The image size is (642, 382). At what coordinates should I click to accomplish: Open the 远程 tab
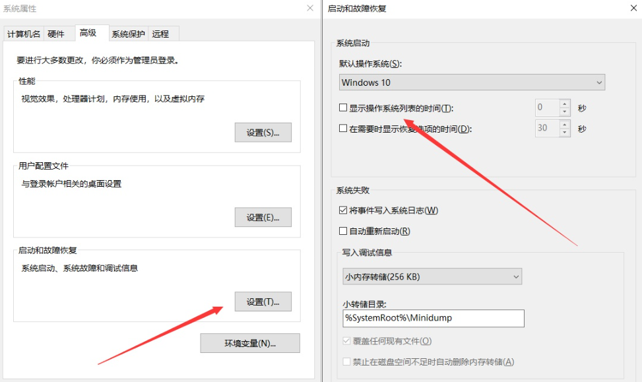click(x=160, y=34)
